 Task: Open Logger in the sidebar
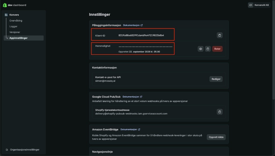pyautogui.click(x=13, y=26)
